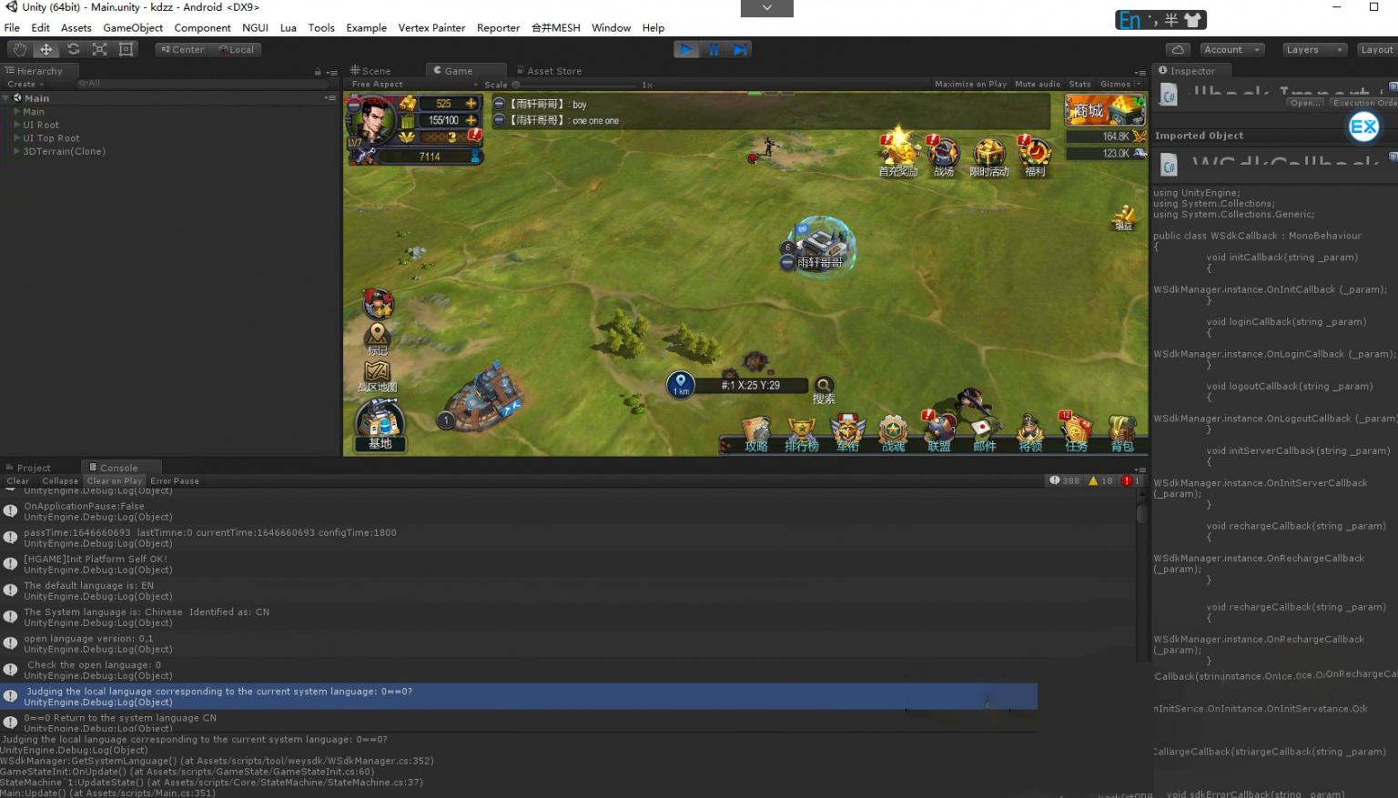
Task: Open the 战魂 icon
Action: pyautogui.click(x=893, y=434)
